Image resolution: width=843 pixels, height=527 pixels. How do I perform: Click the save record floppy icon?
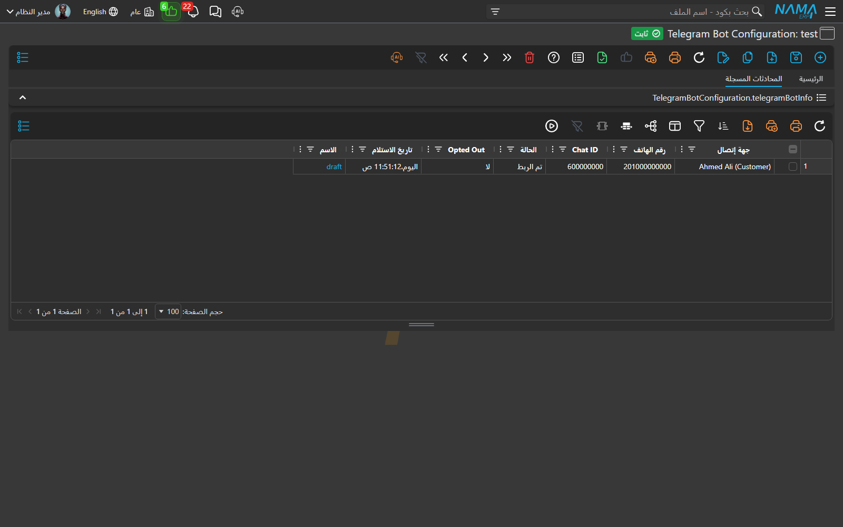point(796,57)
